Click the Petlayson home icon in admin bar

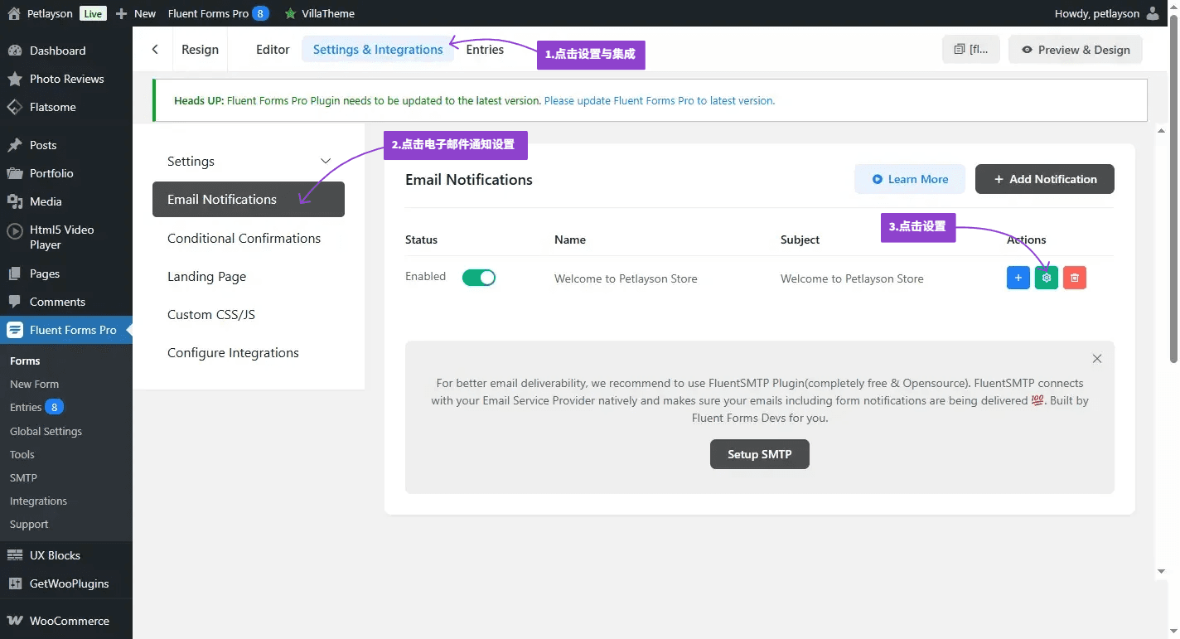coord(13,13)
